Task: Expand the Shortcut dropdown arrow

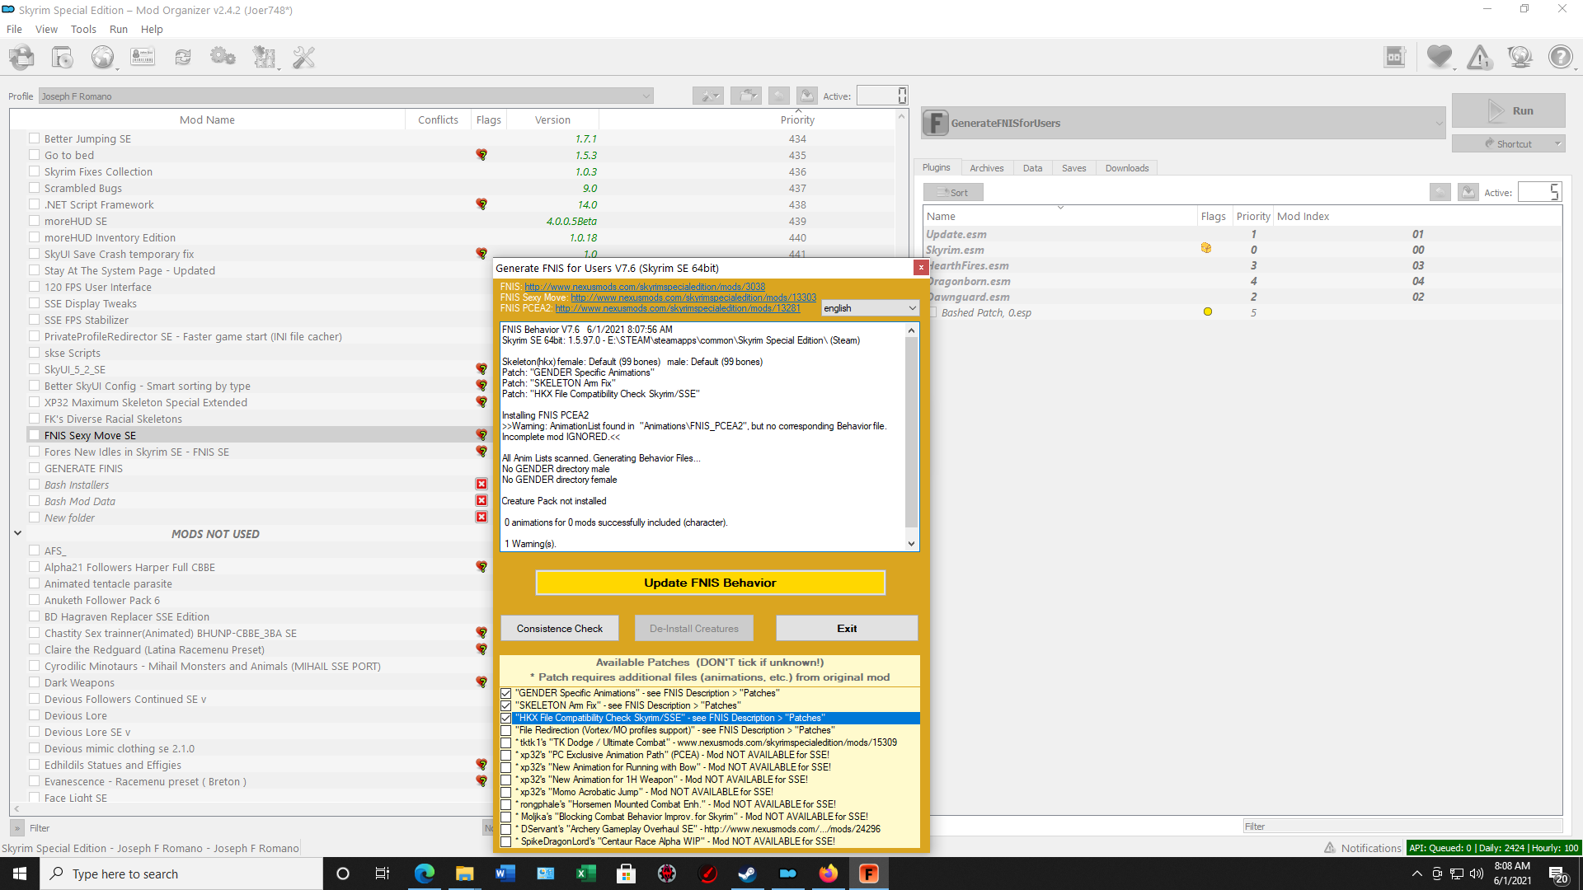Action: pos(1557,144)
